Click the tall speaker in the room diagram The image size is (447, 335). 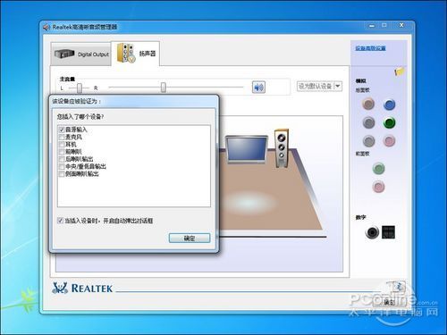coord(282,148)
